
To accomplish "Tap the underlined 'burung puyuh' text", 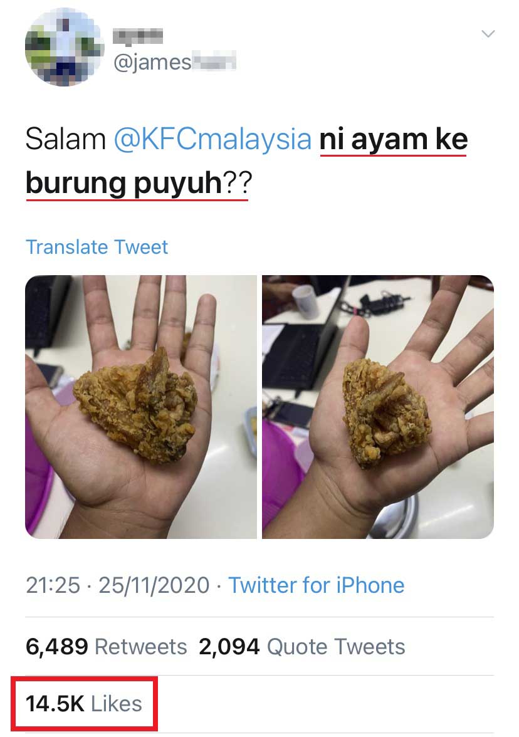I will (x=123, y=183).
